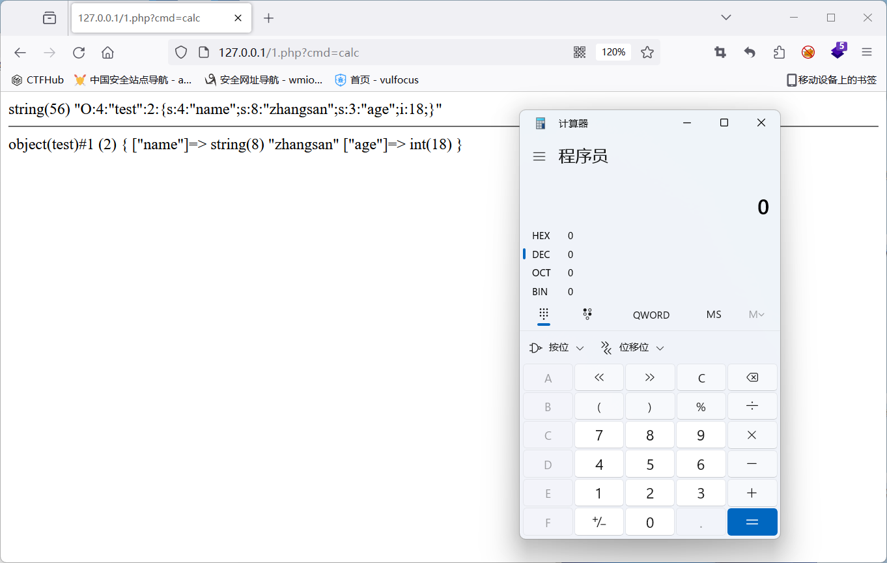The height and width of the screenshot is (563, 887).
Task: Click the C clear key
Action: coord(701,378)
